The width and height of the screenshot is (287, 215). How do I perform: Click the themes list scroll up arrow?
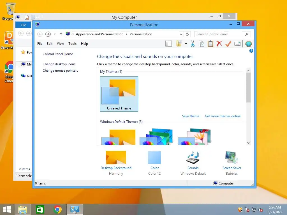coord(248,71)
